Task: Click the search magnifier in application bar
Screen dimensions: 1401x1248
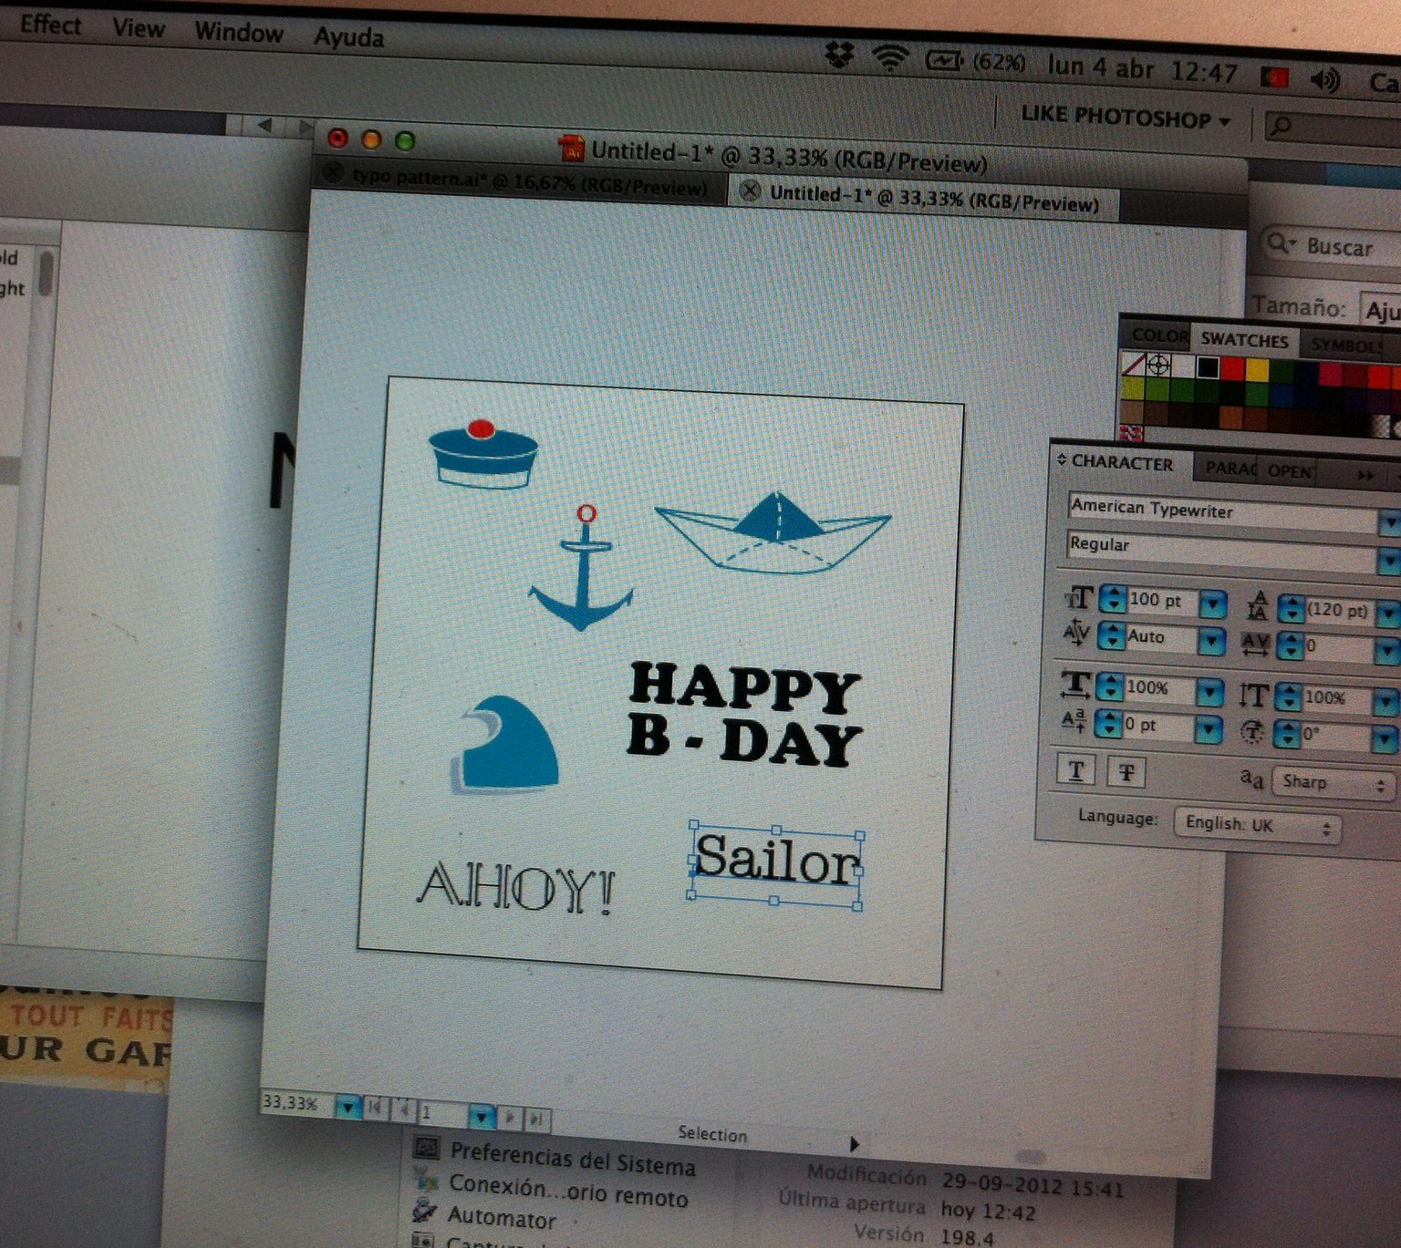Action: point(1281,125)
